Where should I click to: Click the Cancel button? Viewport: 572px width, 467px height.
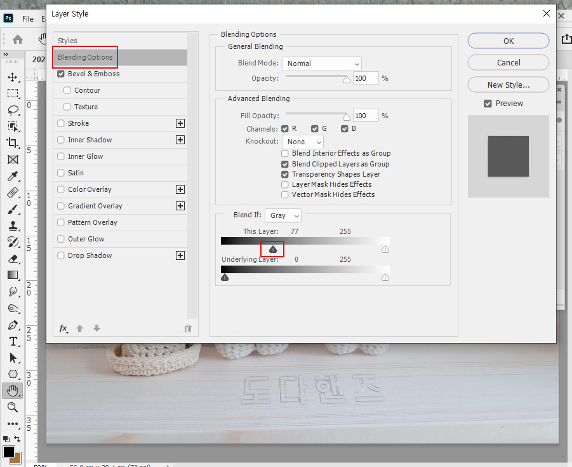pos(509,62)
